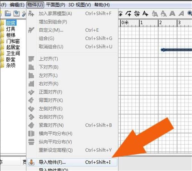Select 重新设定高程(Q) menu entry

pos(72,150)
